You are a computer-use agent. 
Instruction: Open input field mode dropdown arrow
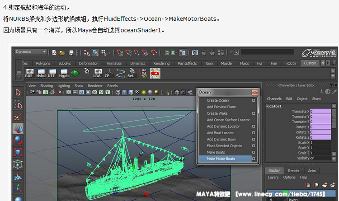click(231, 52)
